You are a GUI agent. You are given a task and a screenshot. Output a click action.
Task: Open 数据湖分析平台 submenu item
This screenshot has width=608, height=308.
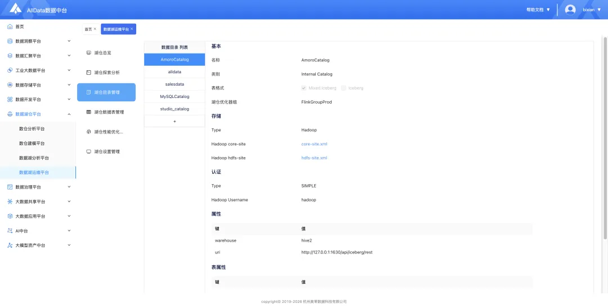click(x=38, y=158)
